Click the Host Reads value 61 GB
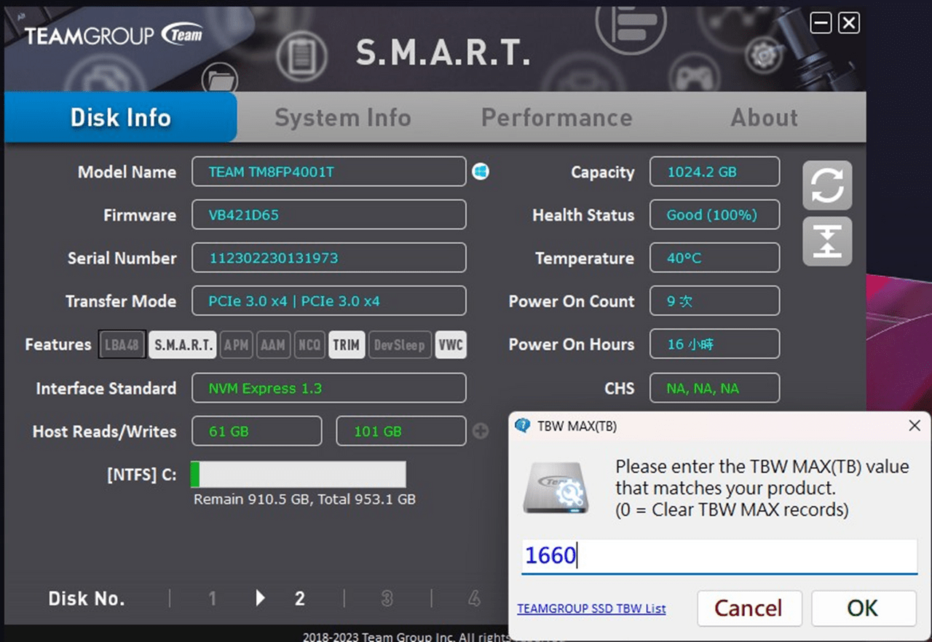This screenshot has width=932, height=642. tap(257, 431)
